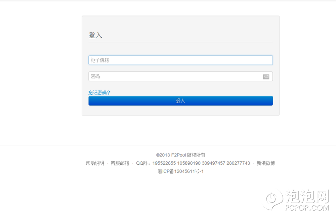Viewport: 336px width, 218px height.
Task: Click the blue 登入 login button
Action: pos(180,101)
